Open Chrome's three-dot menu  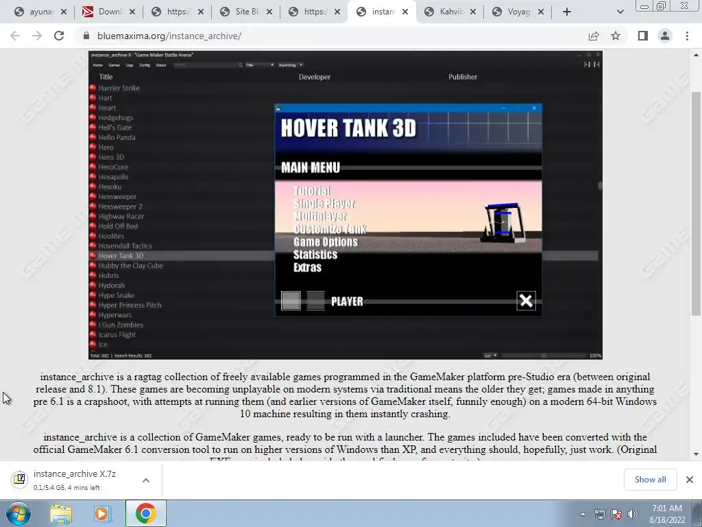(687, 36)
